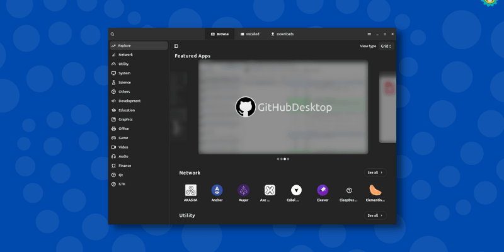Select the Audio category
The width and height of the screenshot is (504, 252).
tap(139, 156)
